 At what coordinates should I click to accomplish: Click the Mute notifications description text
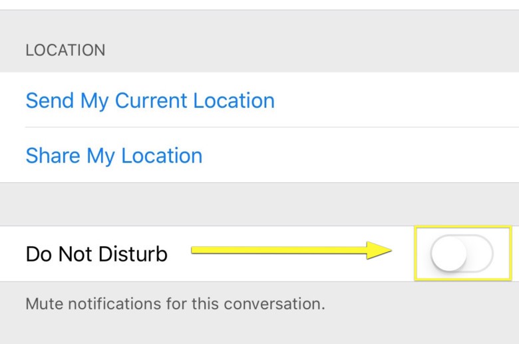pos(175,304)
